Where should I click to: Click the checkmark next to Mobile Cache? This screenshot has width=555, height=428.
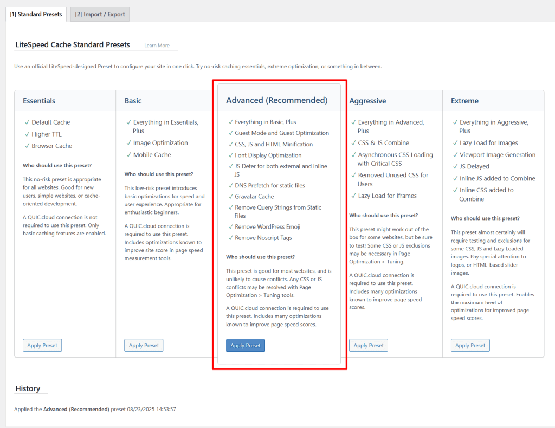[128, 154]
